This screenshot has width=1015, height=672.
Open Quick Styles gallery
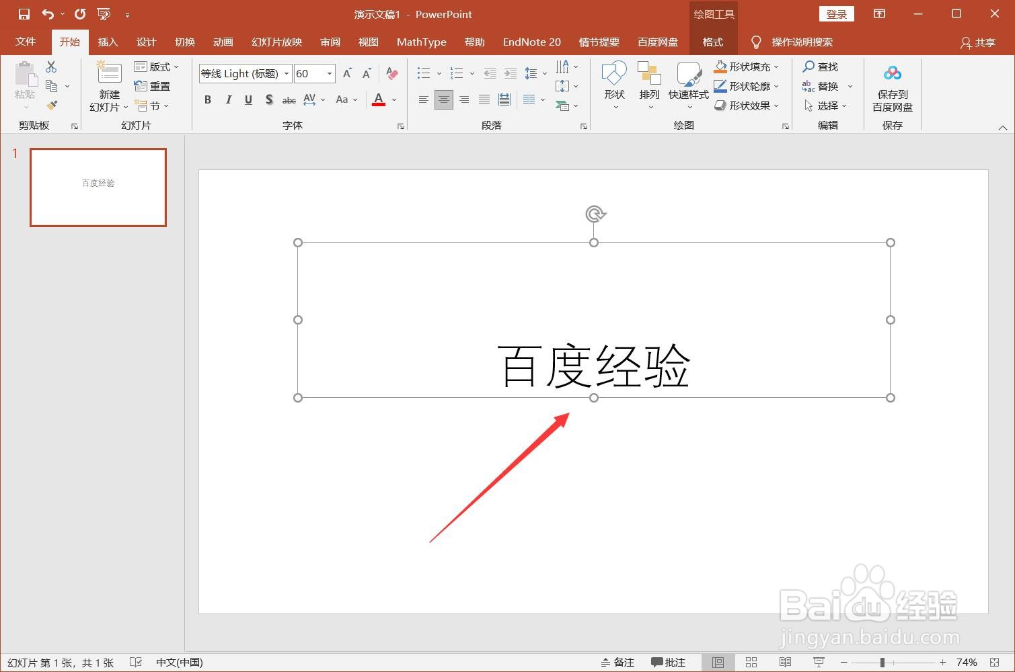coord(689,86)
